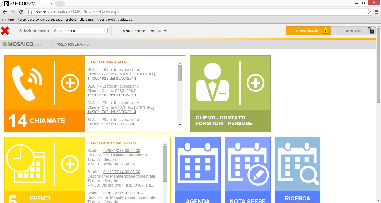Open event date link 01/12/2014 00.00.00
This screenshot has height=203, width=381.
(x=122, y=172)
